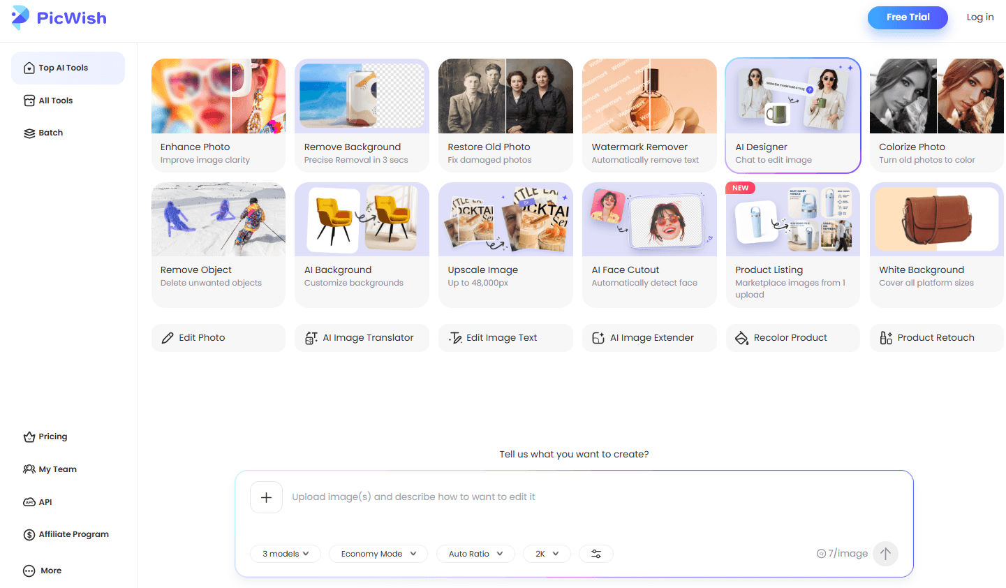Open the Economy Mode dropdown
The image size is (1006, 588).
point(378,554)
